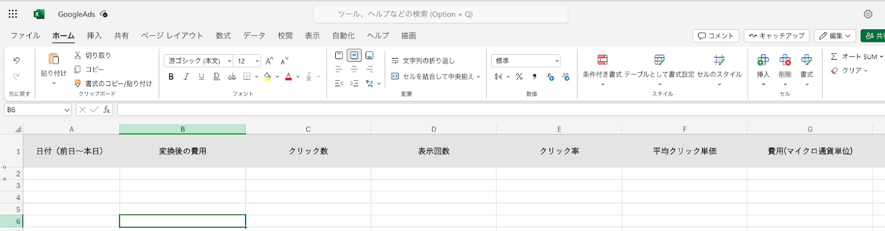
Task: Toggle italic formatting
Action: 186,77
